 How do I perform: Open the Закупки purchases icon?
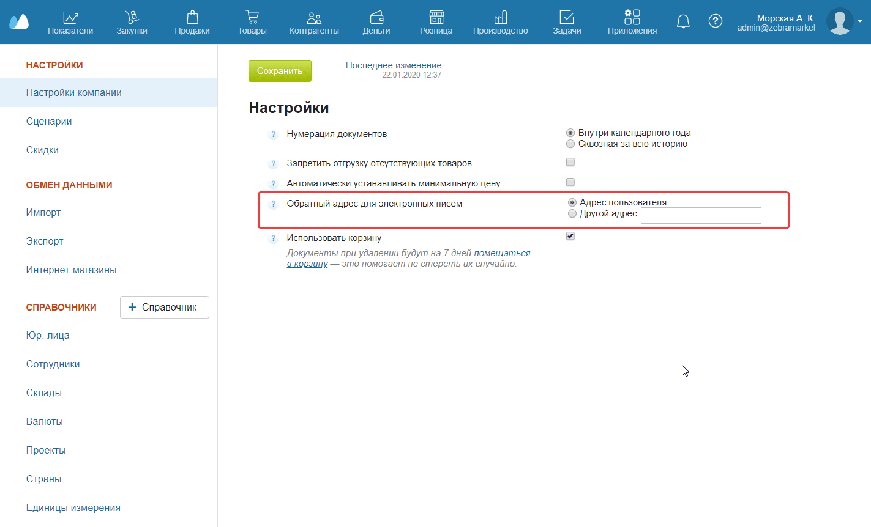132,17
